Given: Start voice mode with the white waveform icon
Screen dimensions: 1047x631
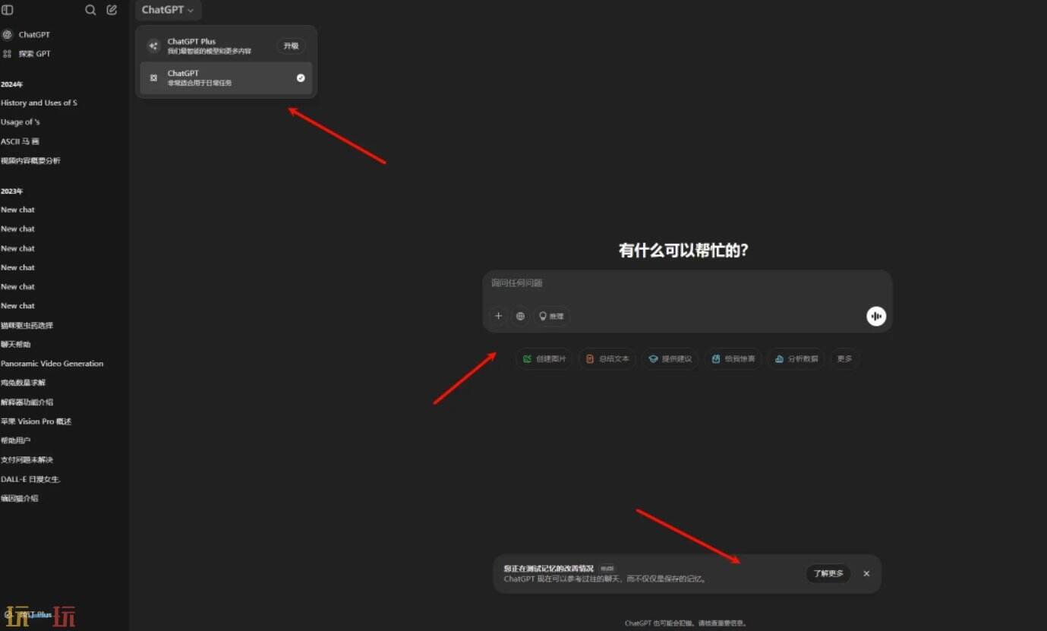Looking at the screenshot, I should [876, 316].
